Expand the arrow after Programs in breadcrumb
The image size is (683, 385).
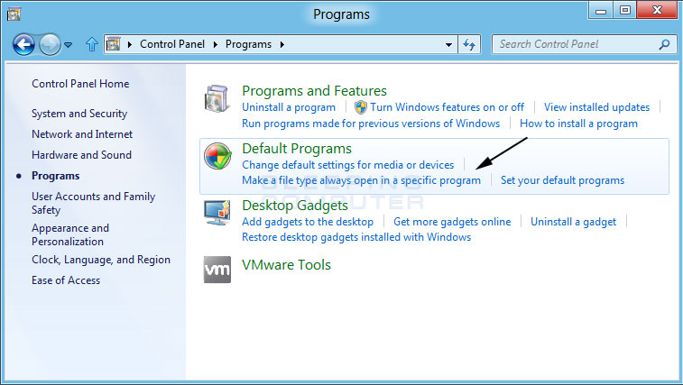(x=282, y=44)
